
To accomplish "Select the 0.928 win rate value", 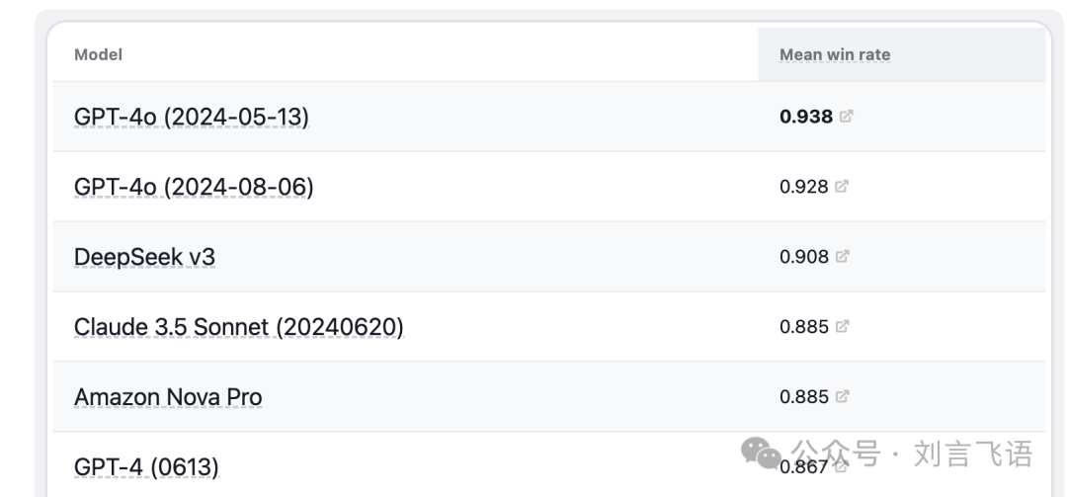I will tap(804, 187).
